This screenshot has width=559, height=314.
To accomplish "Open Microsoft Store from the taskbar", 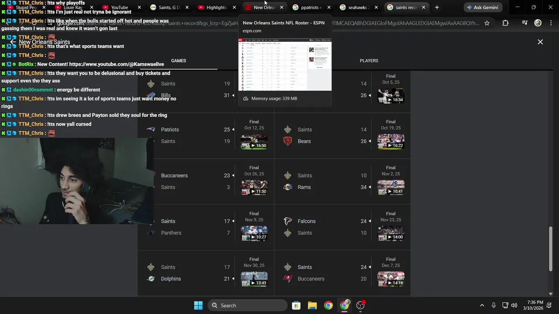I will [x=296, y=305].
